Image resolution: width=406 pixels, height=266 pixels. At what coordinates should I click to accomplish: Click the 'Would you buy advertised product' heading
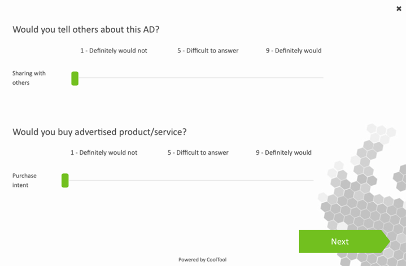click(x=99, y=132)
